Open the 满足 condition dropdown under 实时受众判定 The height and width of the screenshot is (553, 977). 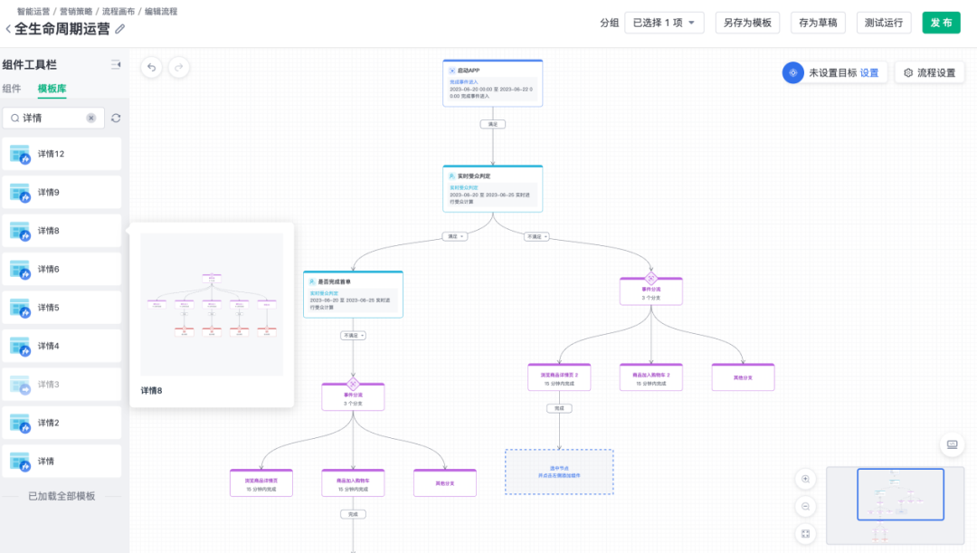pos(454,236)
